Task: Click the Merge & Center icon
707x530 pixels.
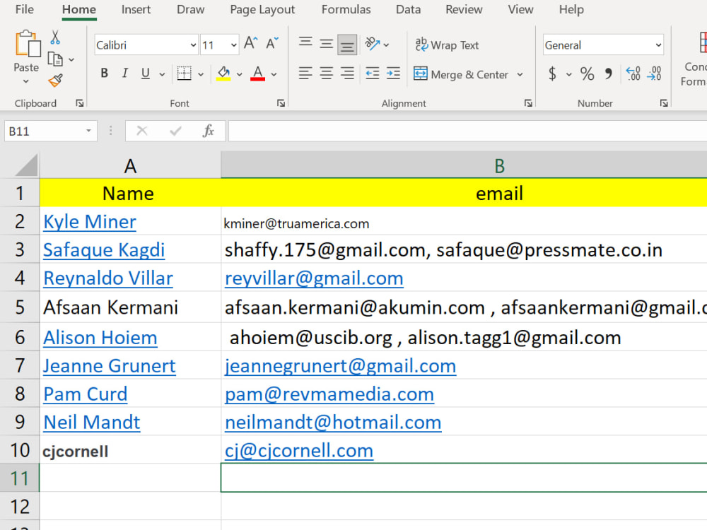Action: [x=421, y=74]
